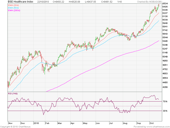Image resolution: width=170 pixels, height=128 pixels.
Task: Click the 5247 price axis label
Action: (165, 49)
